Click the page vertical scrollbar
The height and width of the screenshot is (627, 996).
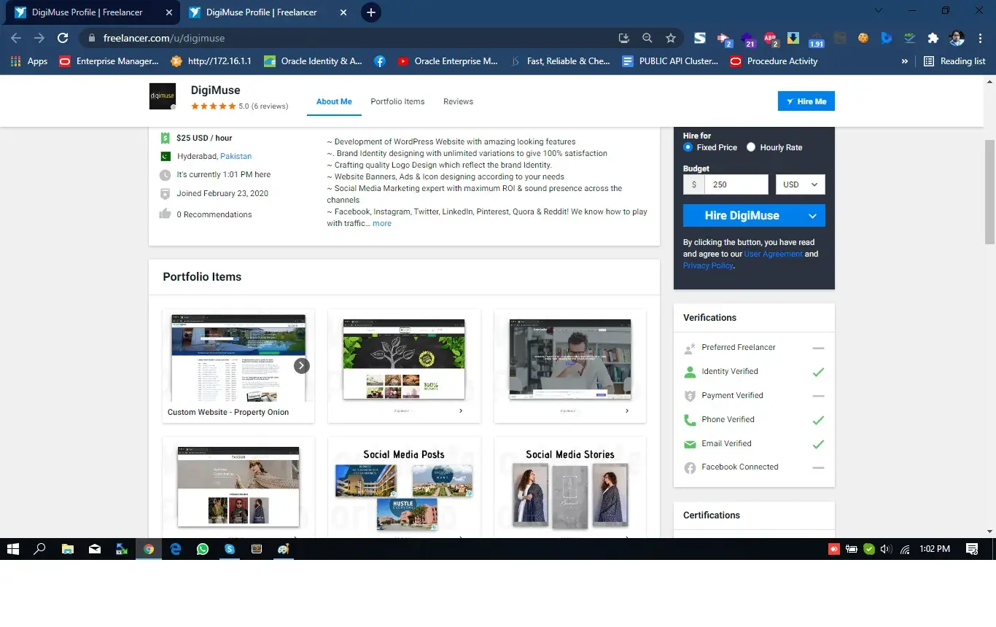[x=989, y=193]
